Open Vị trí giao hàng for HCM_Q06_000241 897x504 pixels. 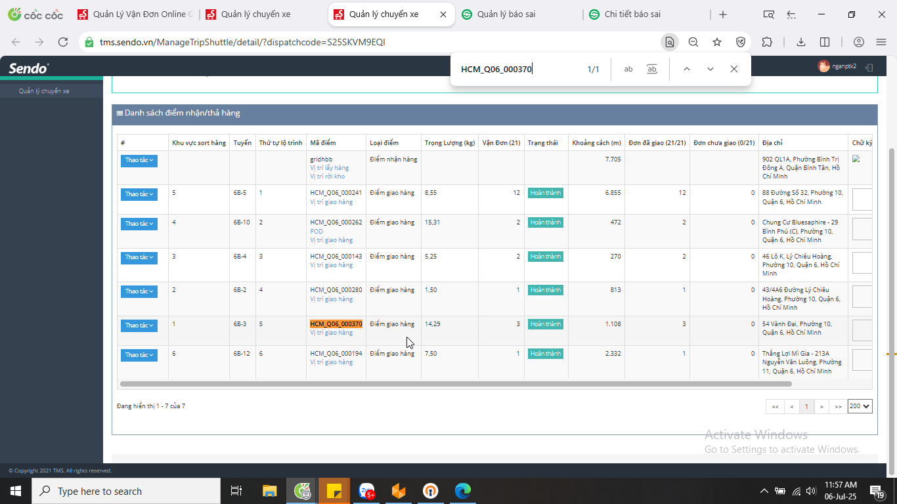click(x=332, y=202)
